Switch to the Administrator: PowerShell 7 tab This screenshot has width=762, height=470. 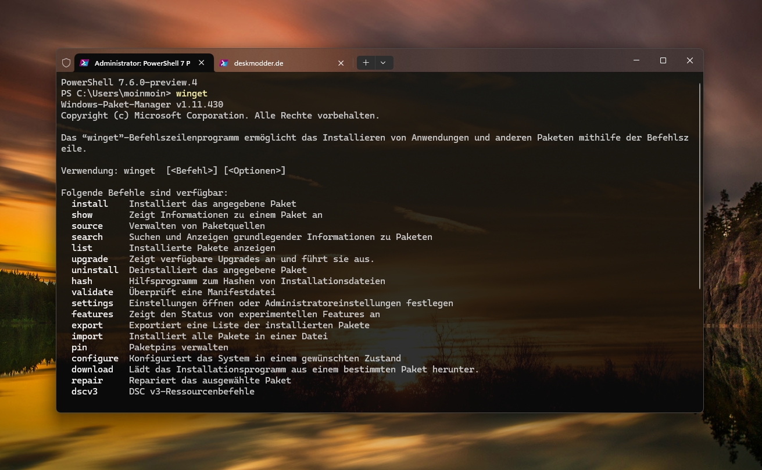tap(144, 63)
